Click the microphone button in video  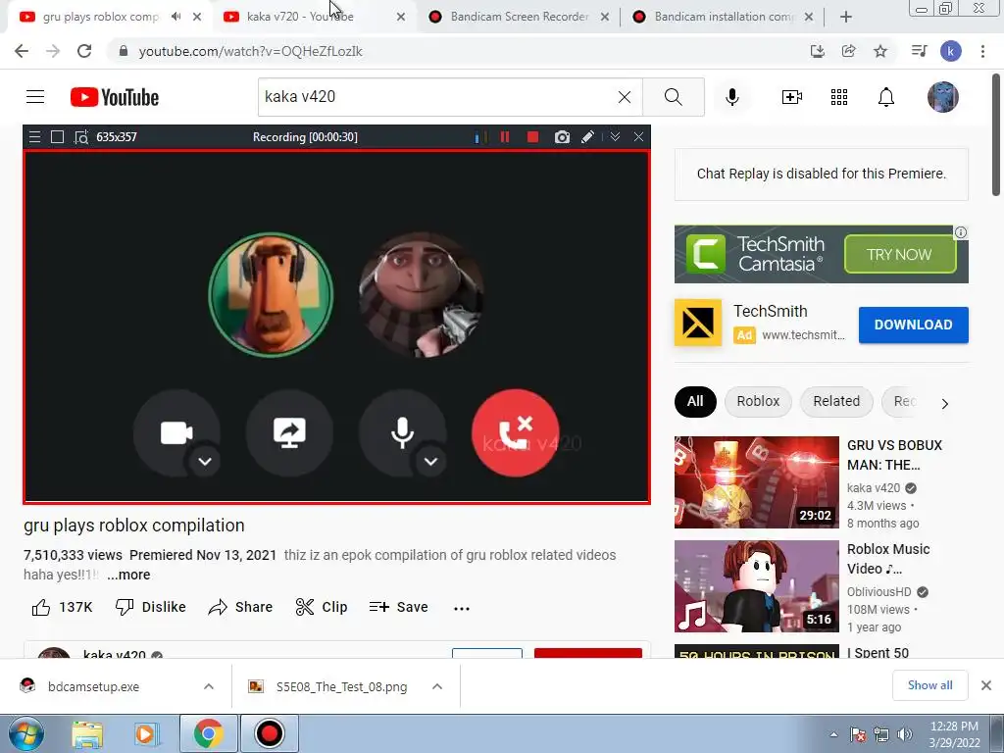pyautogui.click(x=402, y=432)
